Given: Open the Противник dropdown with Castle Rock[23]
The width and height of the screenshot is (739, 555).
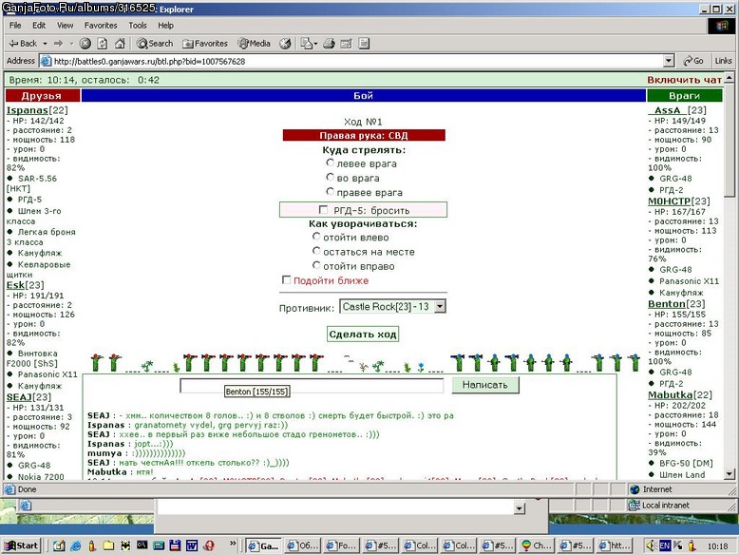Looking at the screenshot, I should click(x=392, y=307).
